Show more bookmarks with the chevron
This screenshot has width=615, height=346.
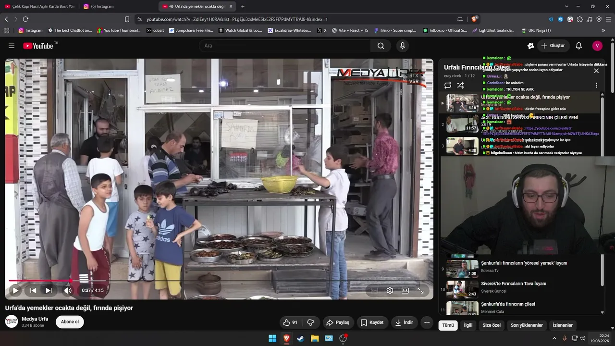(603, 30)
